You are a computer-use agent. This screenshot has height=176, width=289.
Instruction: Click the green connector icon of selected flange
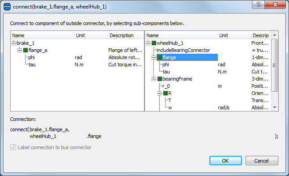(x=160, y=57)
